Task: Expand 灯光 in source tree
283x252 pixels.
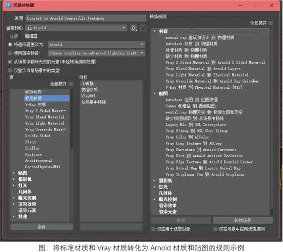Action: (14, 185)
